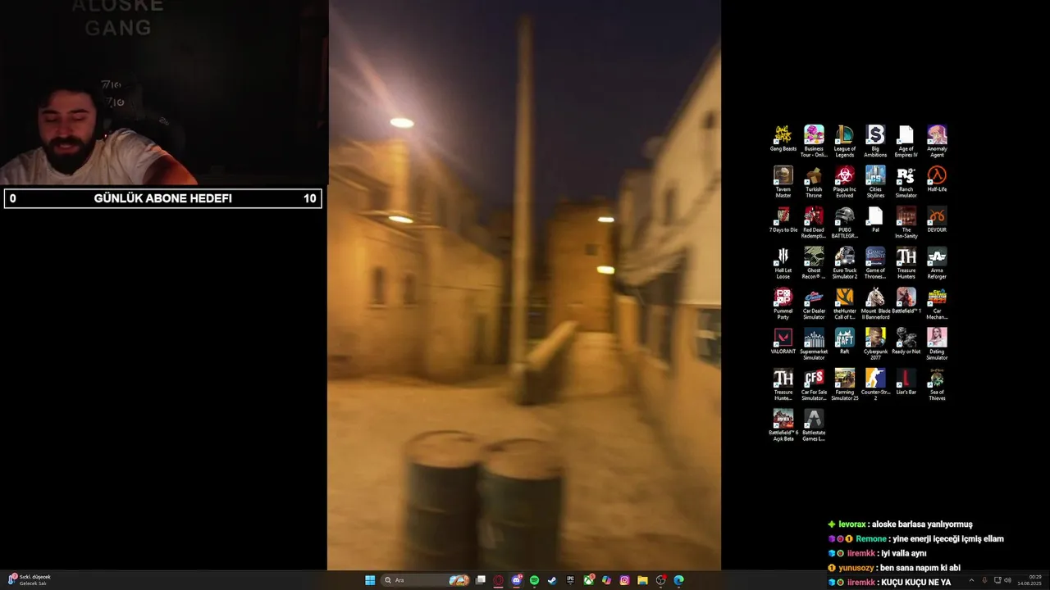Launch VALORANT from the desktop

pyautogui.click(x=783, y=341)
